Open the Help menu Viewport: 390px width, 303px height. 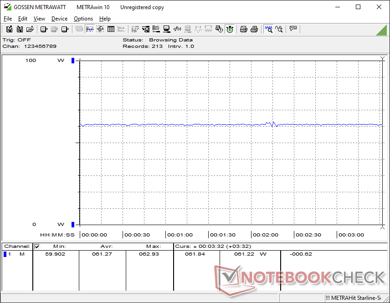[x=105, y=19]
